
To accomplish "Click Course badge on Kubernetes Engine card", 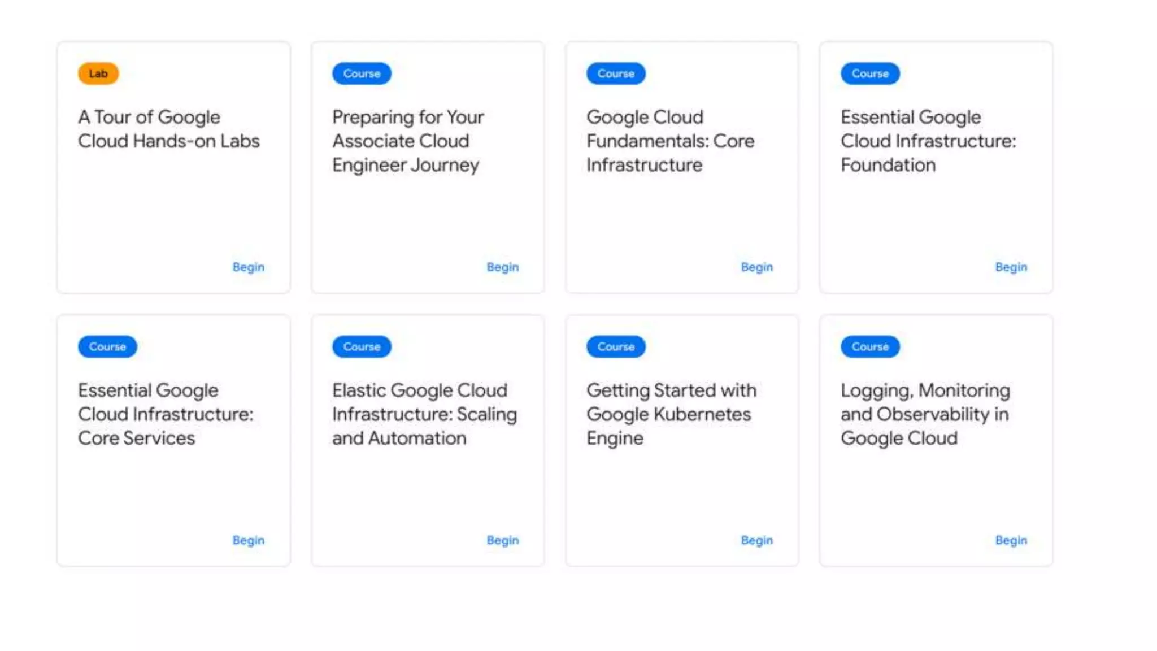I will coord(616,346).
